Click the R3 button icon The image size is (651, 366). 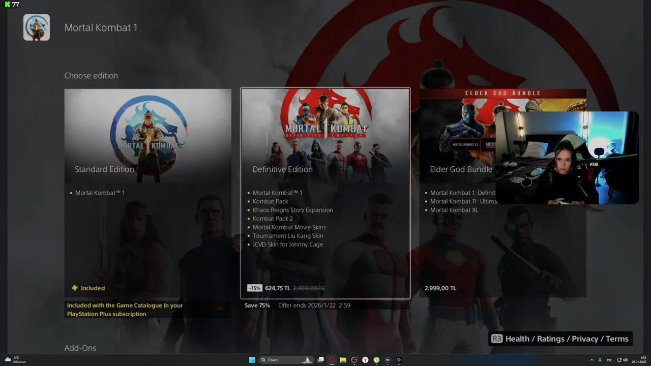pos(497,339)
